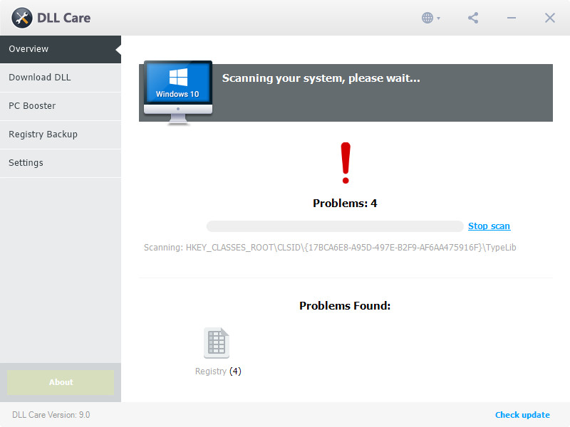Click the Windows 10 monitor image
The height and width of the screenshot is (427, 570).
click(178, 93)
